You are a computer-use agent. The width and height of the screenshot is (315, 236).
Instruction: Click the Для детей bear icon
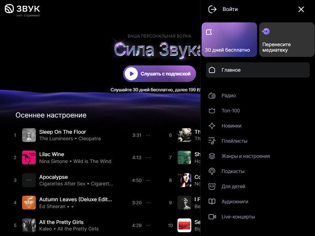(212, 186)
